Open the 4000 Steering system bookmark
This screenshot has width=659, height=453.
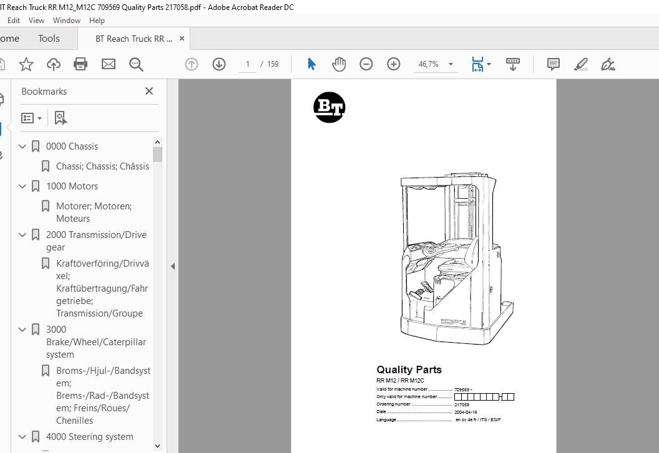89,437
